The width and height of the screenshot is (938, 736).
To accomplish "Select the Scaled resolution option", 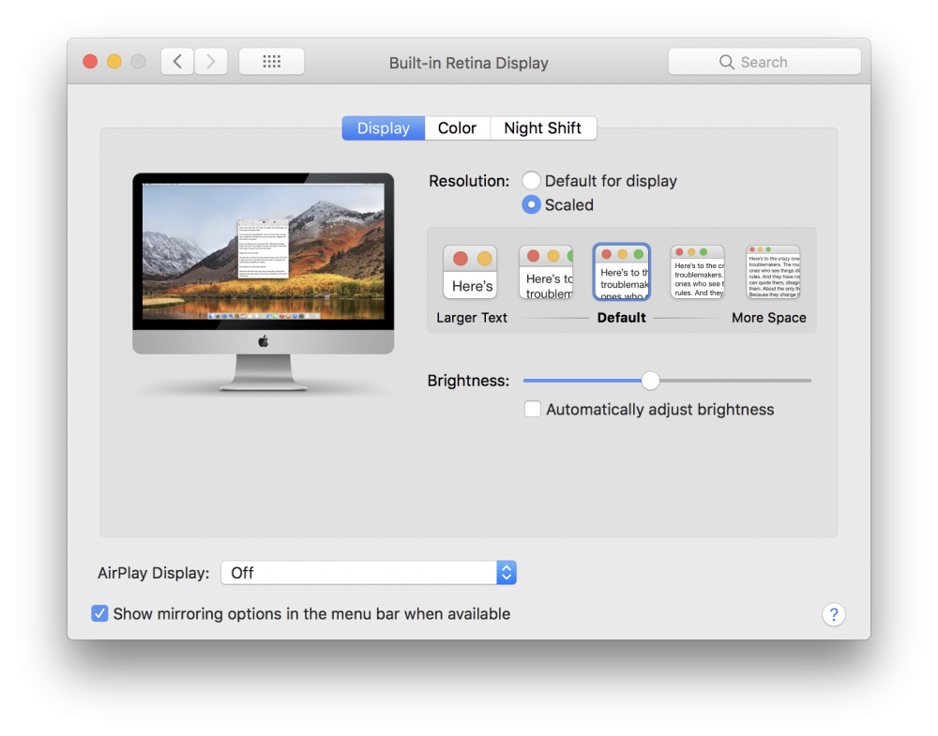I will coord(531,204).
